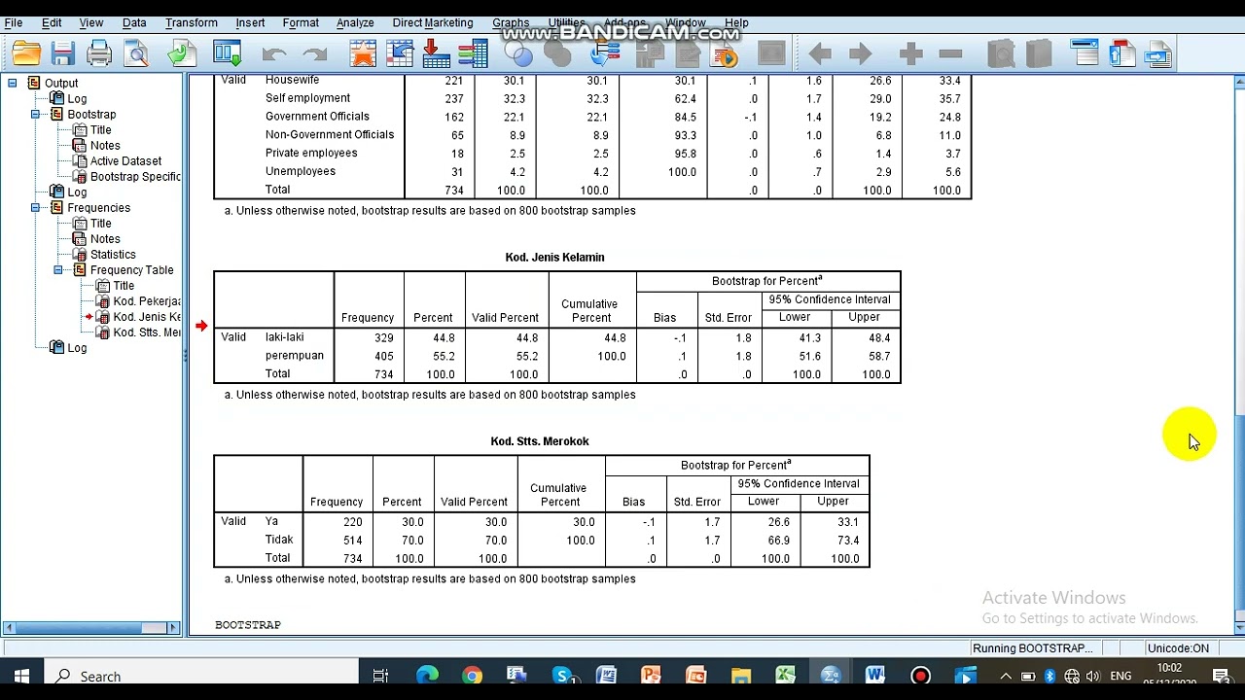
Task: Select the Frequency Table outline item
Action: 132,270
